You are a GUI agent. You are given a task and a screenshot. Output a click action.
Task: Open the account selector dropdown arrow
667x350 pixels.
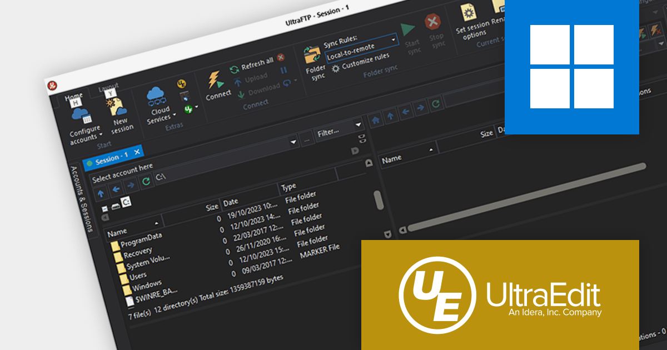(293, 142)
